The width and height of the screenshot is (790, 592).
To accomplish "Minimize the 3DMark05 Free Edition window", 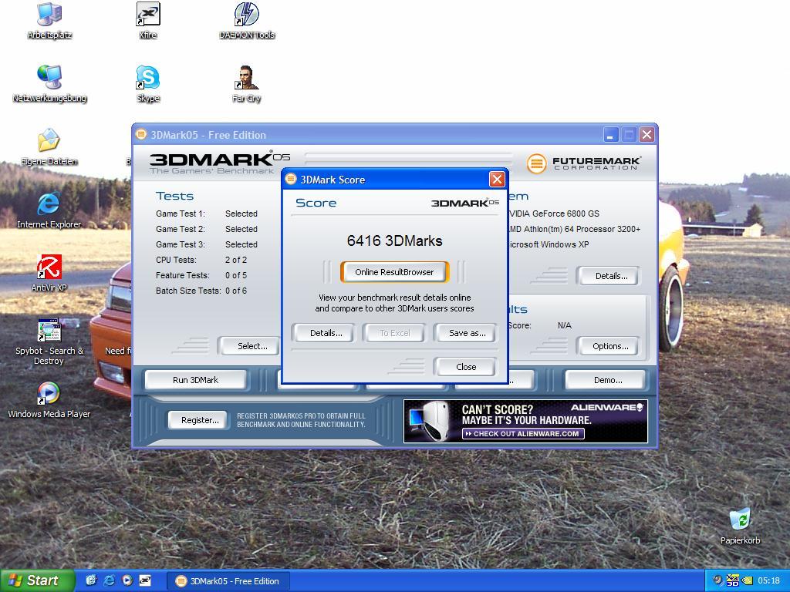I will (611, 135).
